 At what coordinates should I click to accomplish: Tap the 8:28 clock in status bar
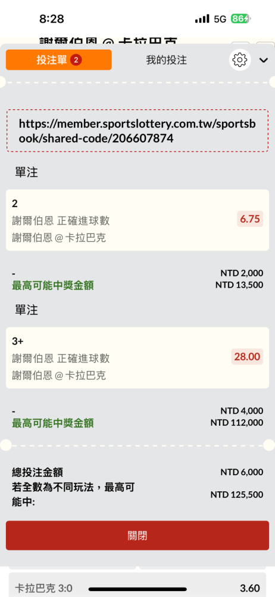(x=52, y=19)
